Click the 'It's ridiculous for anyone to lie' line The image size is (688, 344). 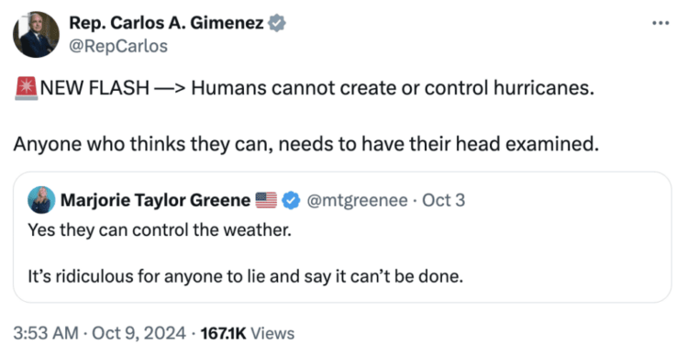click(245, 277)
